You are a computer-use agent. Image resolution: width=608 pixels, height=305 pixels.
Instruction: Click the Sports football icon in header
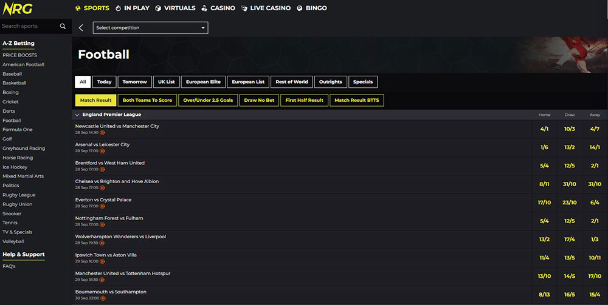(x=78, y=8)
